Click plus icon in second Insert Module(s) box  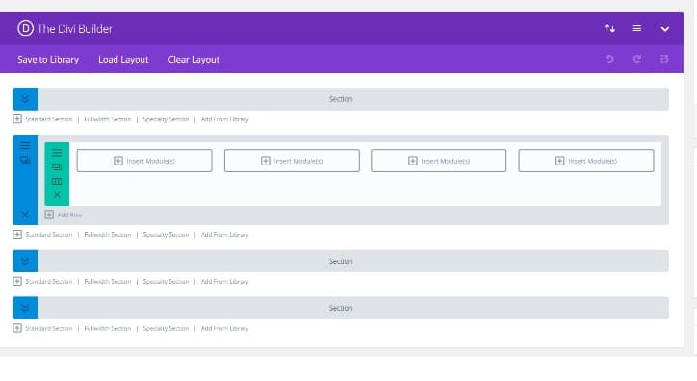(x=266, y=161)
